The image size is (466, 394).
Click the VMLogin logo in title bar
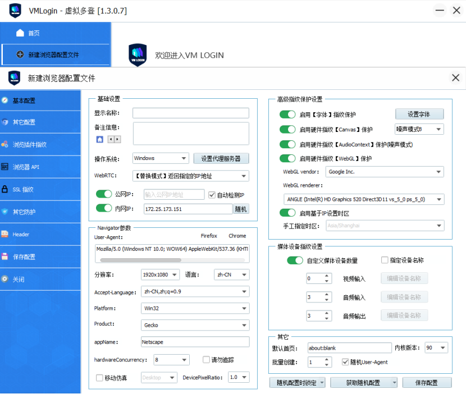(x=15, y=10)
